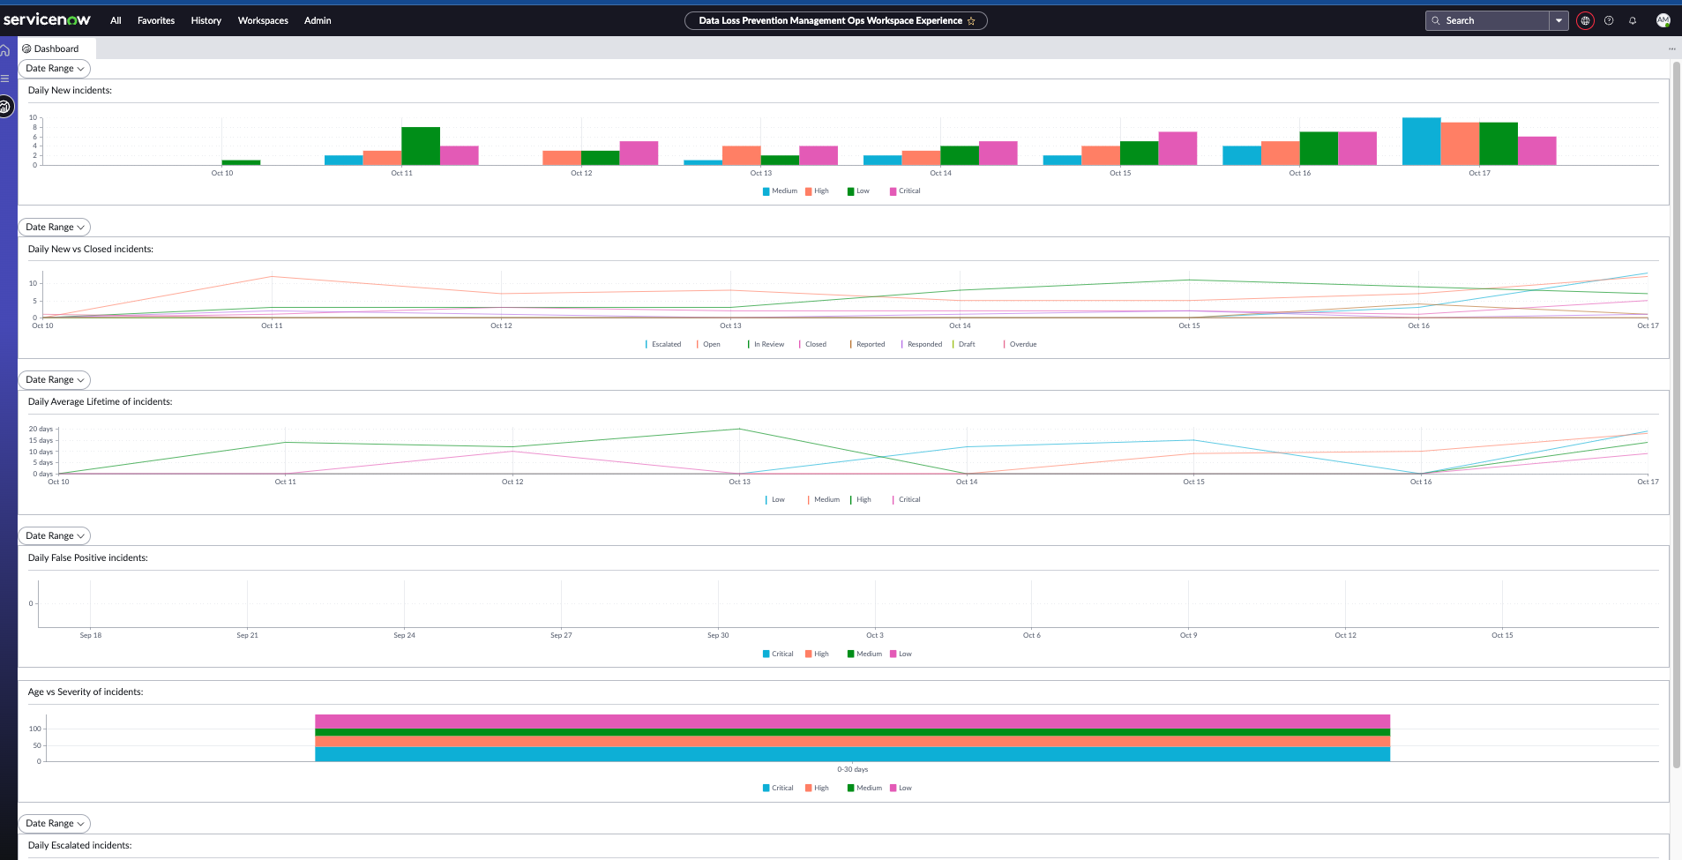Toggle Open line in New vs Closed legend

pos(708,344)
